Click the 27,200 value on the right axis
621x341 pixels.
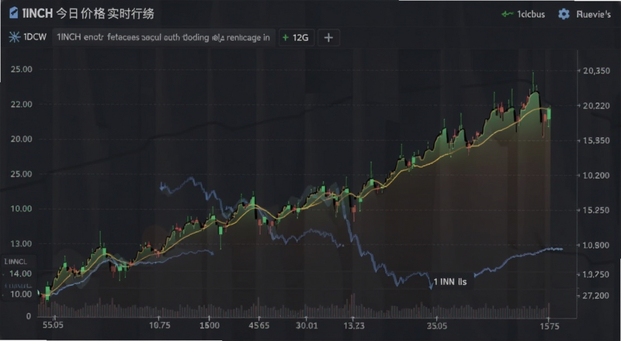coord(596,295)
